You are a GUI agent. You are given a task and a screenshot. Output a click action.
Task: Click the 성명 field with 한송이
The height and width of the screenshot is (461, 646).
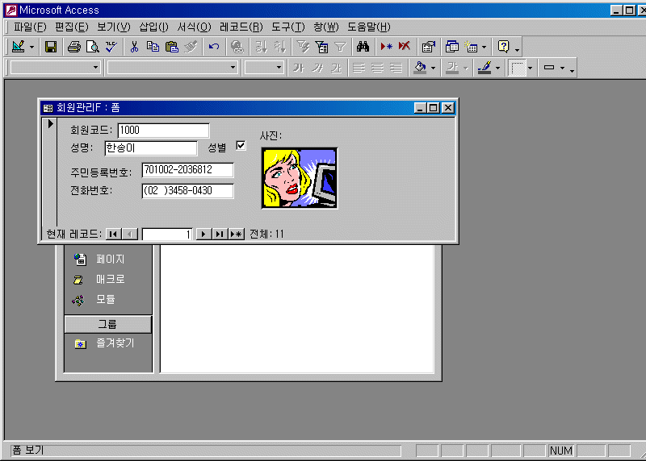[151, 148]
